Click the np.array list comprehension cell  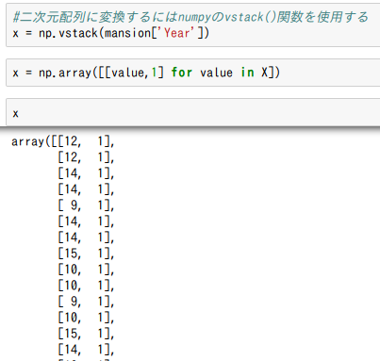[193, 73]
